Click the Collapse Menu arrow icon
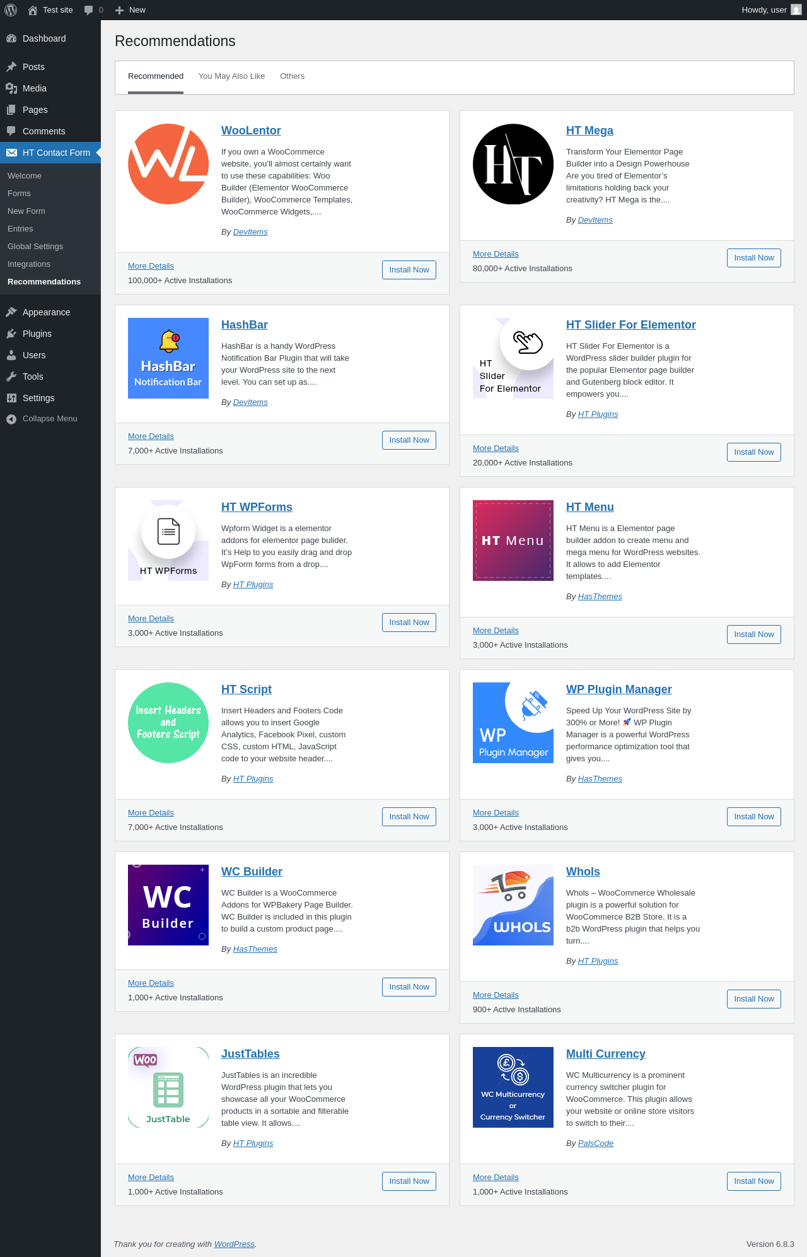 [11, 419]
